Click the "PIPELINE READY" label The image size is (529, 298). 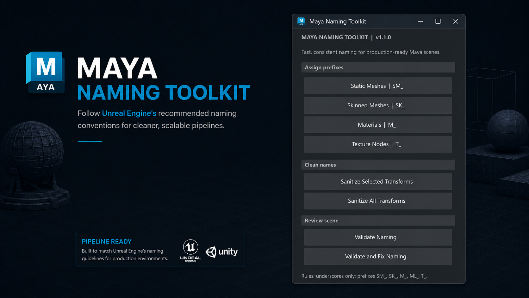click(107, 242)
